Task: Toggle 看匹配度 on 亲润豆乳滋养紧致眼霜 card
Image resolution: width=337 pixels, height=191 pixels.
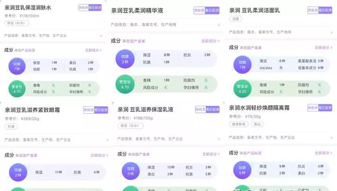Action: [101, 110]
